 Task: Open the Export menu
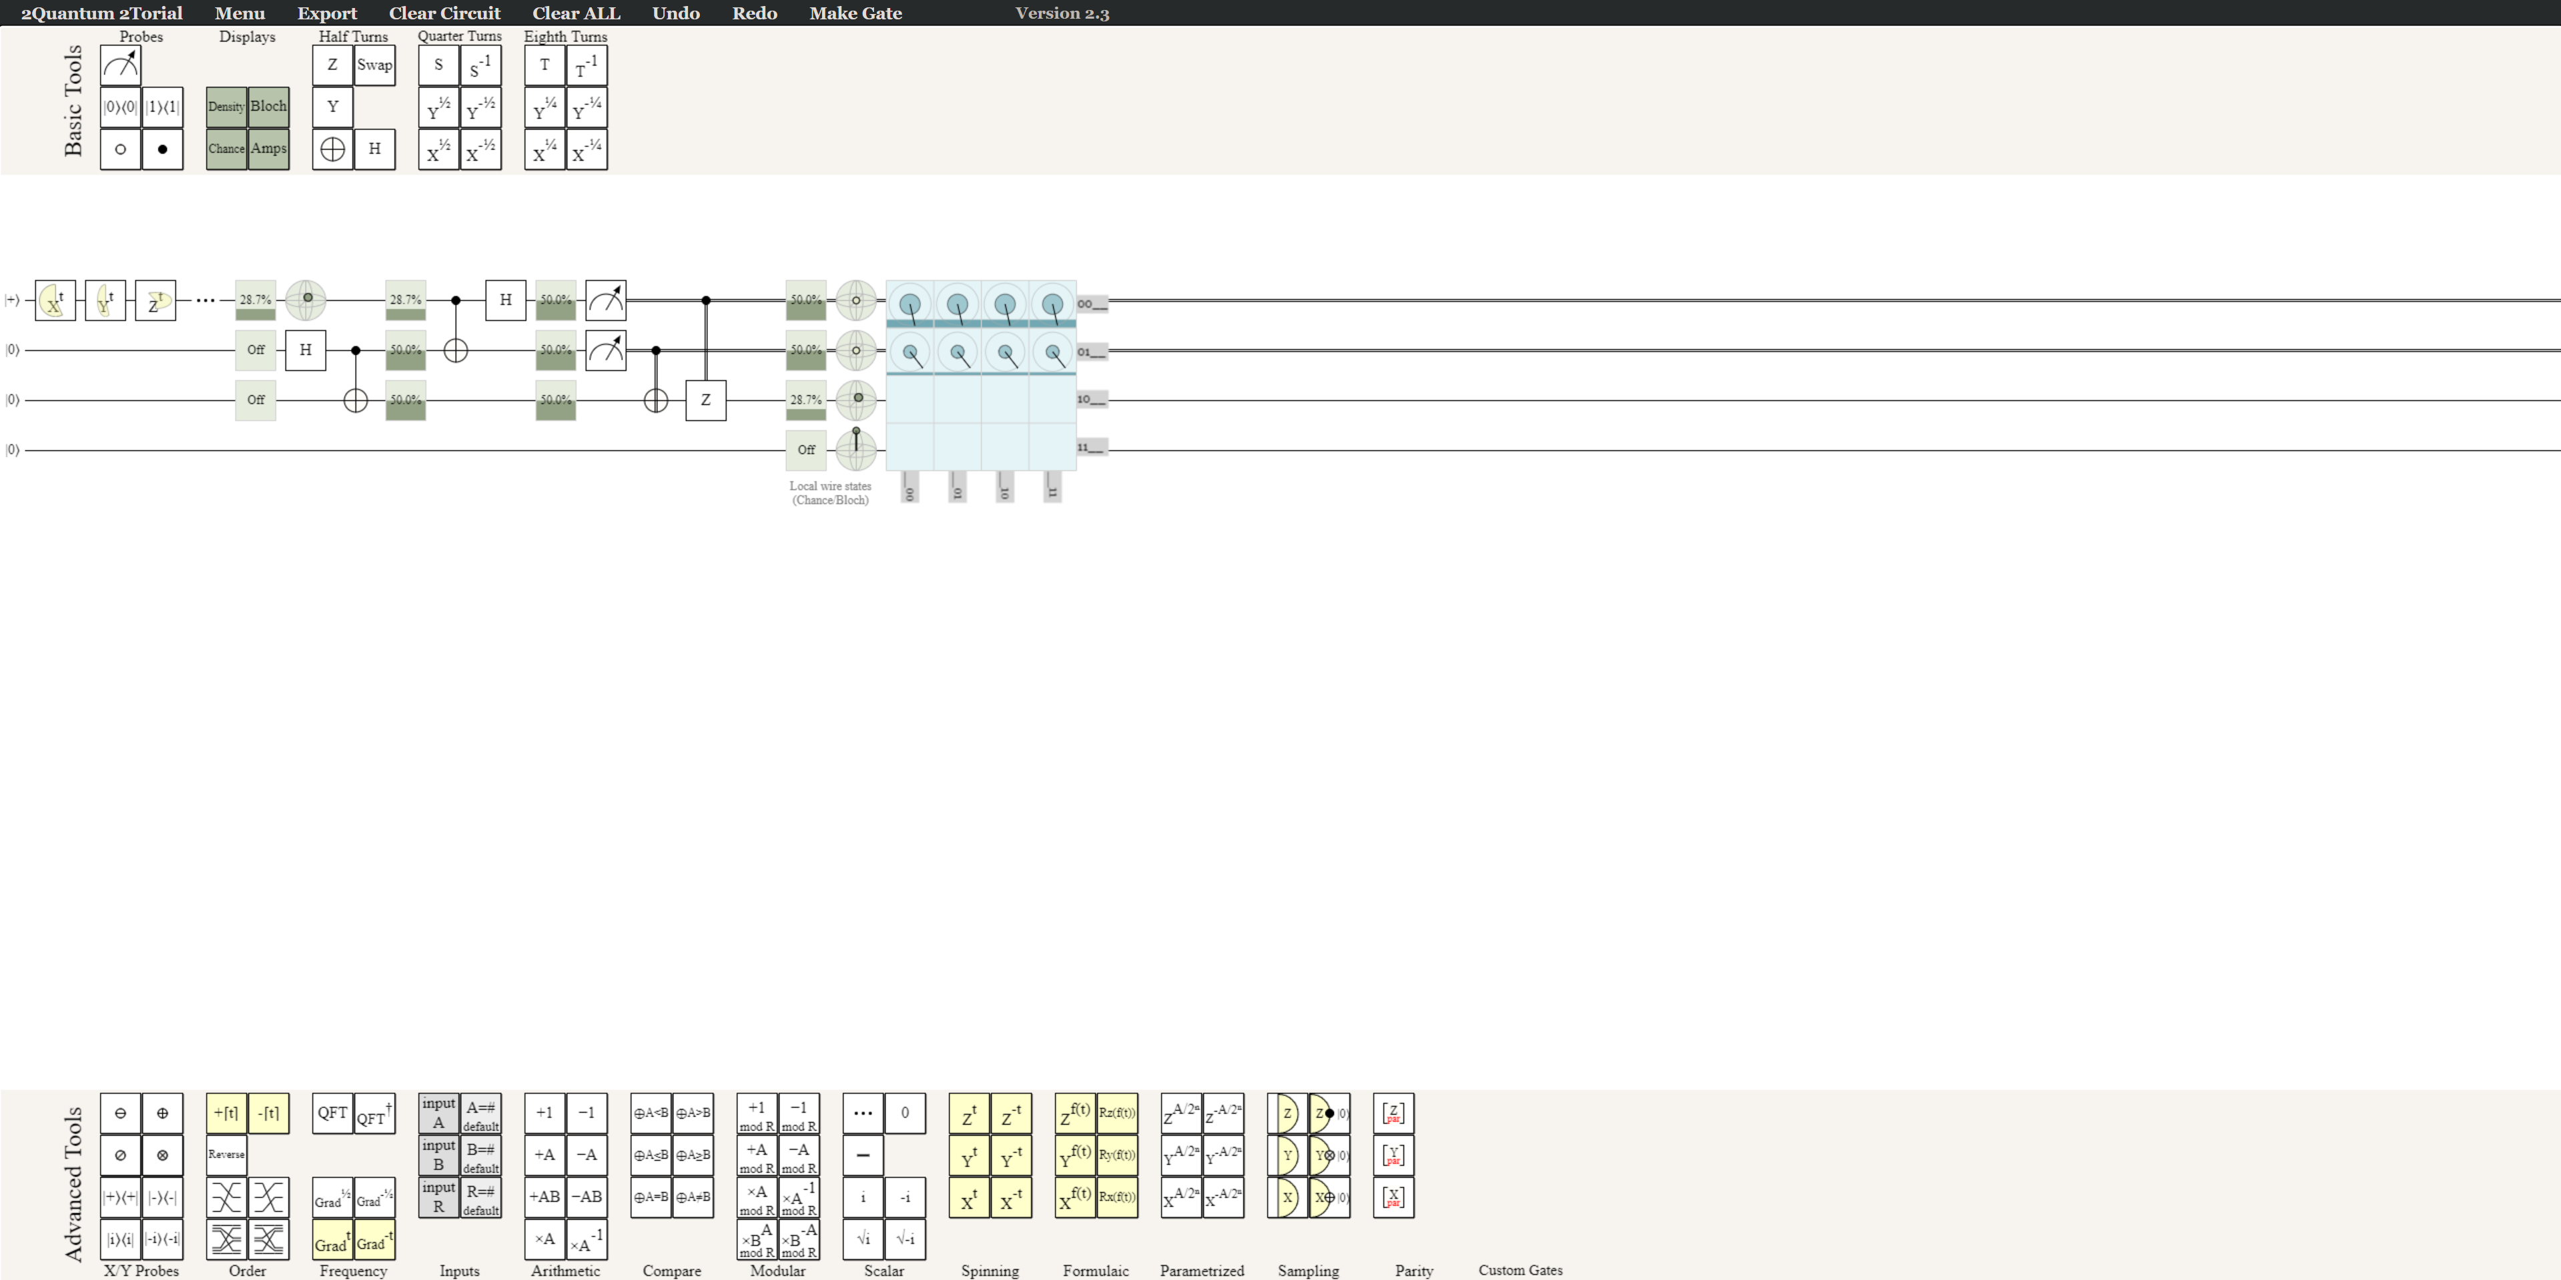[326, 13]
